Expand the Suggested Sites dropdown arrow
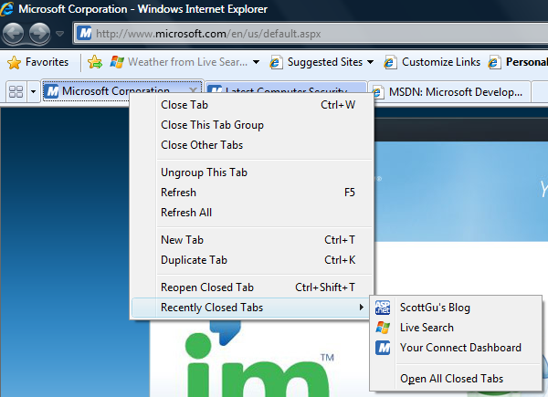Image resolution: width=548 pixels, height=397 pixels. 371,62
